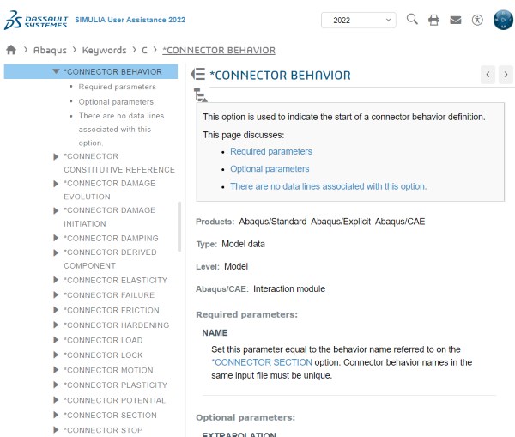This screenshot has height=437, width=515.
Task: Open *CONNECTOR DAMAGE INITIATION tree item
Action: point(109,217)
